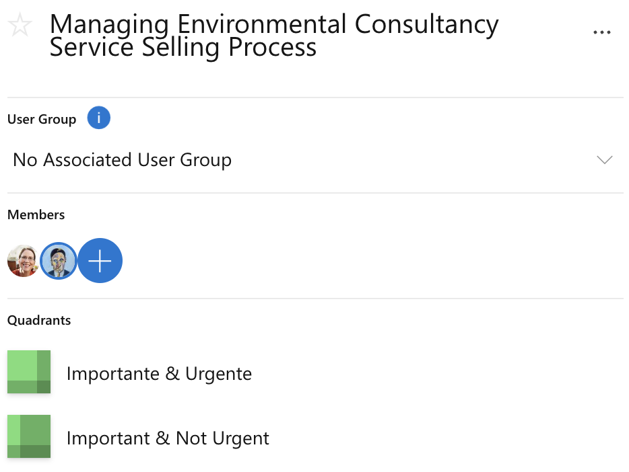Click the Importante & Urgente quadrant icon

pos(29,372)
